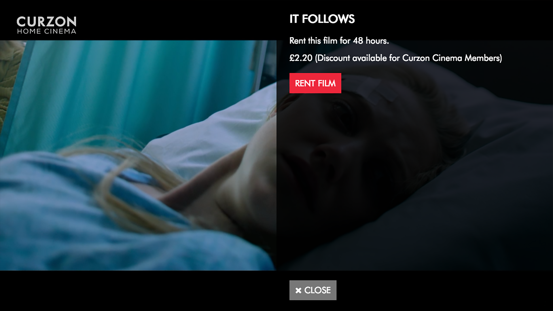
Task: Click the CURZON wordmark in header
Action: click(46, 22)
